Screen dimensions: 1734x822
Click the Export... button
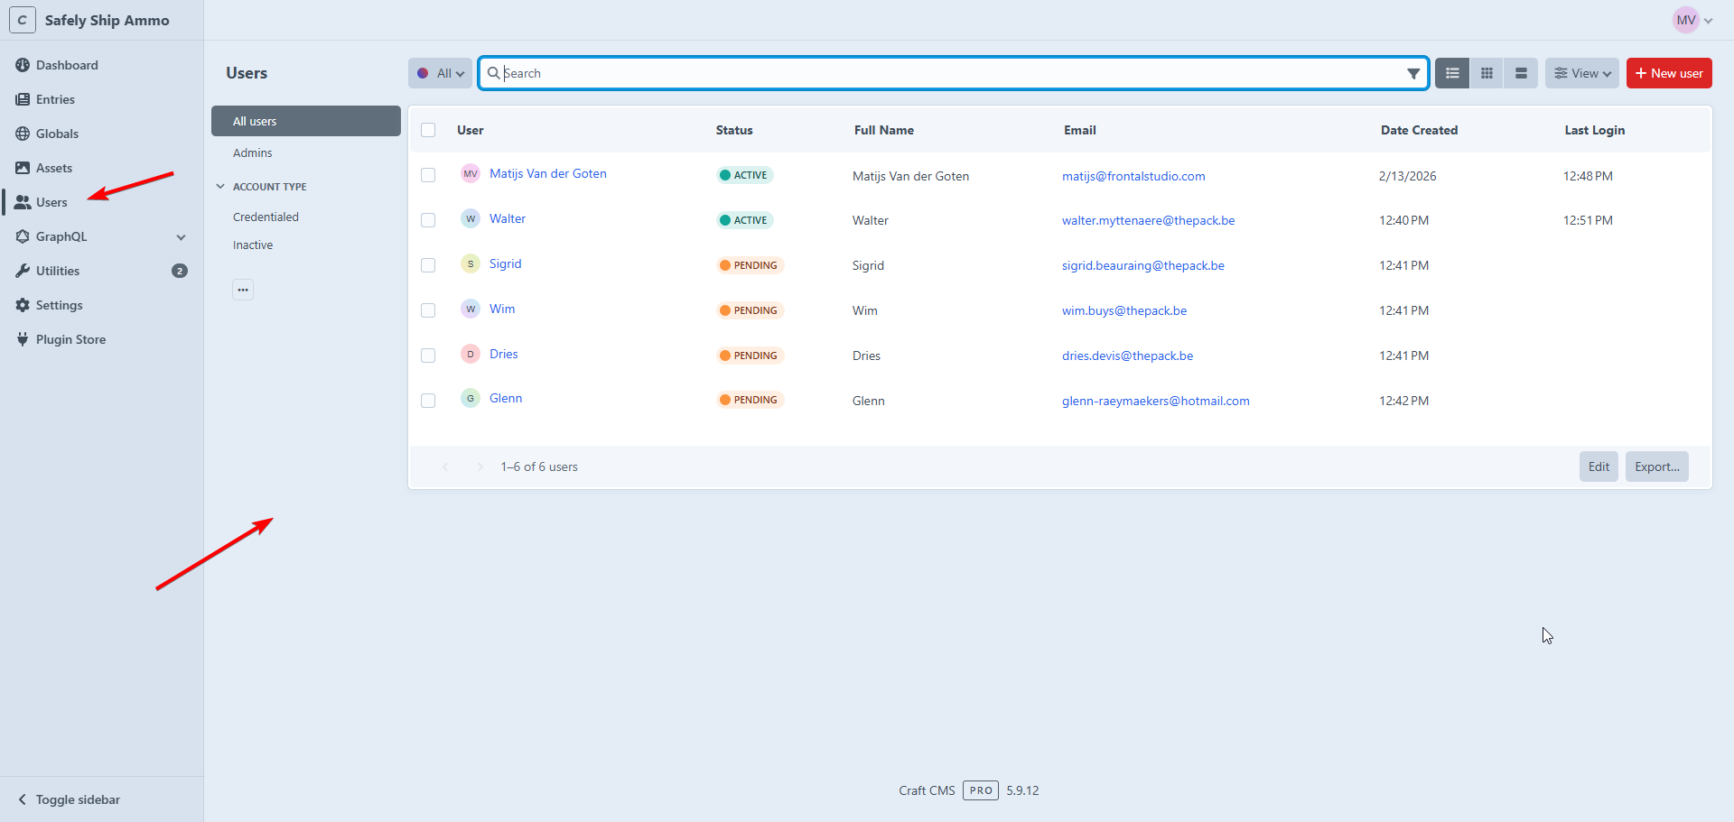pyautogui.click(x=1656, y=466)
